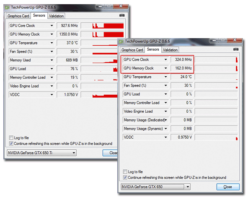This screenshot has width=248, height=197.
Task: Click the 689 MB memory used value
Action: tap(68, 60)
